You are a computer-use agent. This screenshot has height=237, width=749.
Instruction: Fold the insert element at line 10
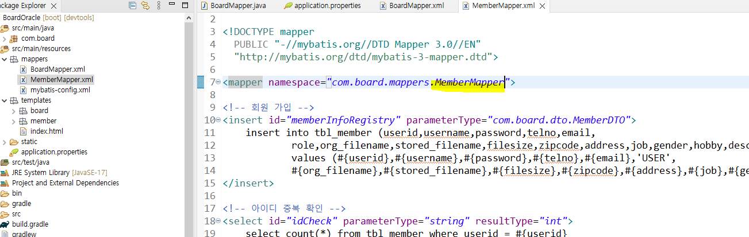(218, 121)
